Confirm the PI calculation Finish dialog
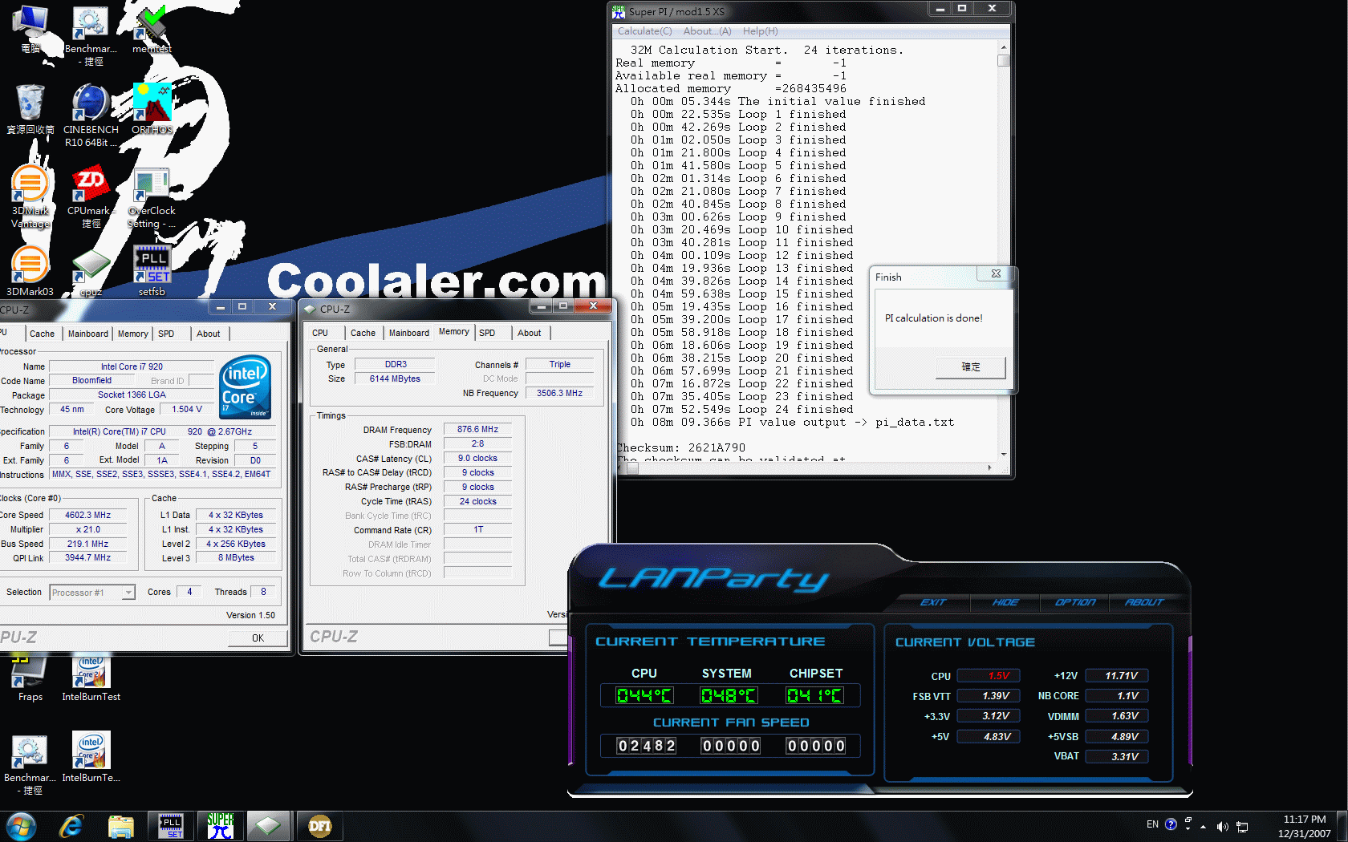The height and width of the screenshot is (842, 1348). (971, 366)
